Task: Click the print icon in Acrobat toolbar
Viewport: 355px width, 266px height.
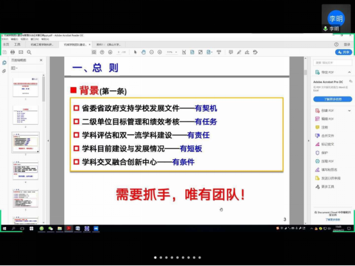Action: 13,52
